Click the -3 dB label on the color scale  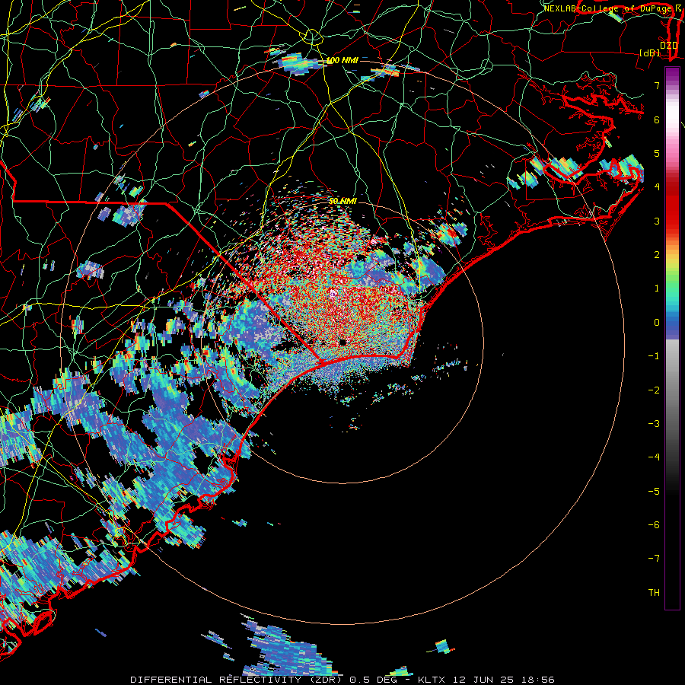click(x=654, y=424)
